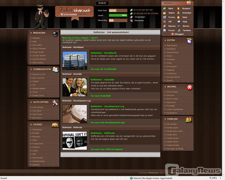The image size is (225, 180).
Task: Open Auto Jatten in the Misdaden menu
Action: point(37,45)
